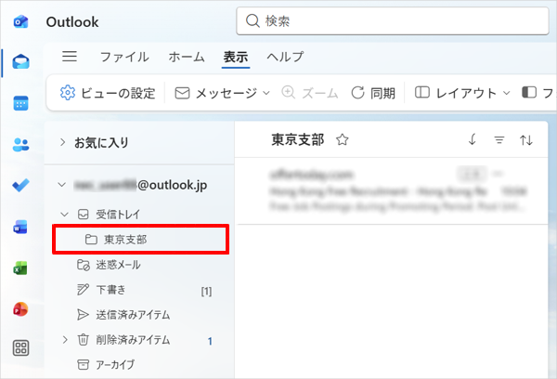The image size is (557, 379).
Task: Click the お気に入り label
Action: (101, 142)
